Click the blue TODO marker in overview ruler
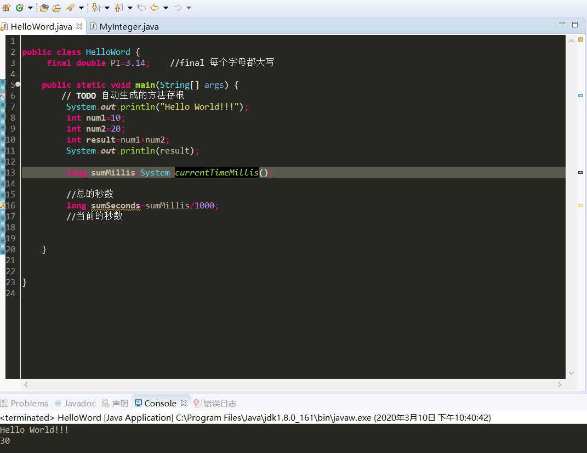 coord(580,96)
